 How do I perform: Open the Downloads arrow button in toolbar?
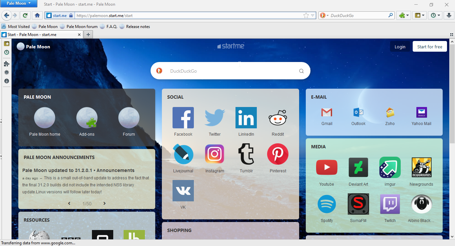click(x=449, y=15)
